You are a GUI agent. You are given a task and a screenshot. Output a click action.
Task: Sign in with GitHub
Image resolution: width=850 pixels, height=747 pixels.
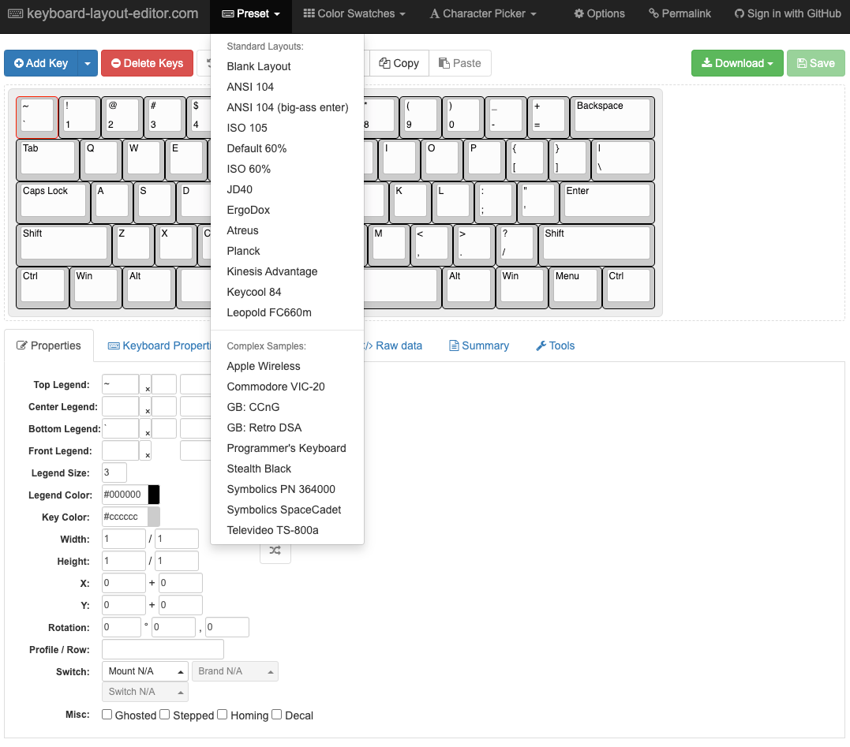[788, 13]
